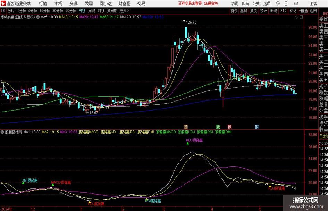Click the KDJ顶背离 signal triangle
The image size is (328, 211).
(188, 143)
